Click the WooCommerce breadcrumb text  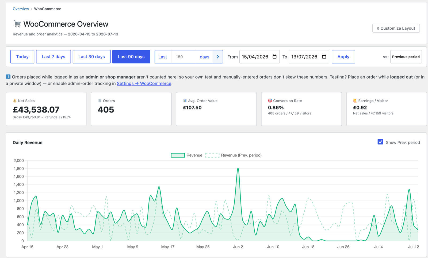coord(48,9)
